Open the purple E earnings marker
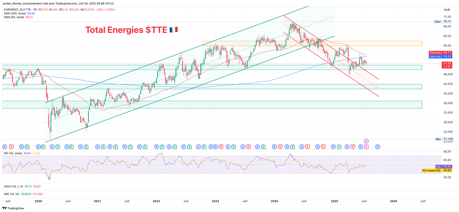The width and height of the screenshot is (459, 212). click(366, 147)
